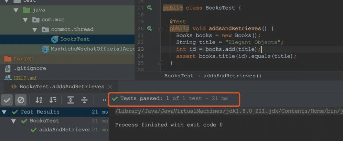This screenshot has height=141, width=343.
Task: Click the Sort Alphabetically icon
Action: [39, 100]
